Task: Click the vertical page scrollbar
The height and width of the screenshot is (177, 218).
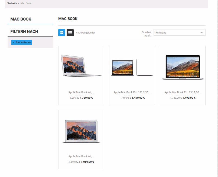Action: click(x=217, y=89)
